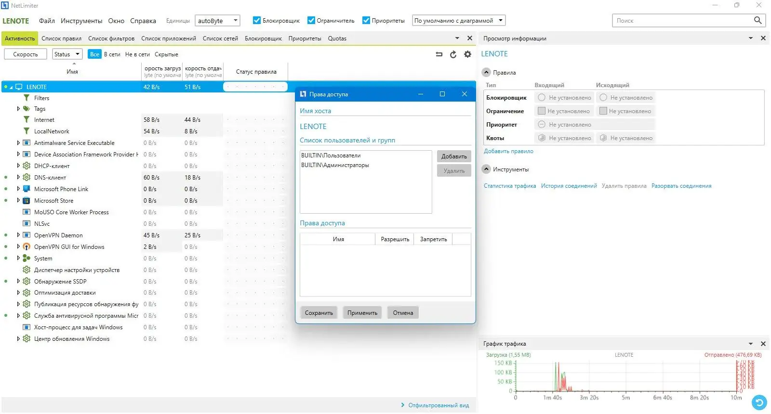Select BUILTIN\Пользователи in the user list
Viewport: 771px width, 414px height.
tap(331, 155)
